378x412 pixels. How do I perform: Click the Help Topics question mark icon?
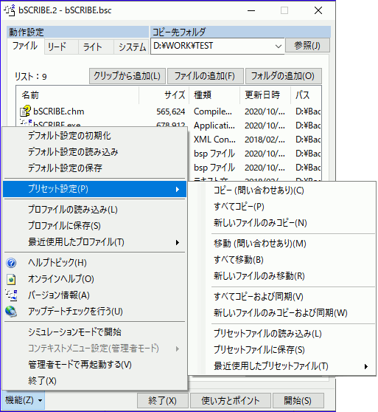(x=11, y=263)
